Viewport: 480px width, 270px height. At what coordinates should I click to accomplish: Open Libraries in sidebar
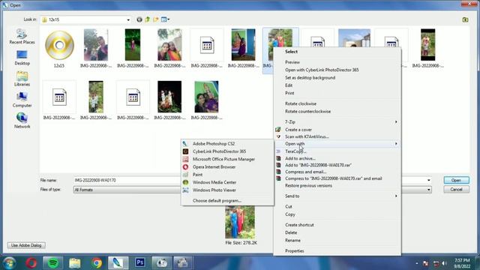[22, 79]
